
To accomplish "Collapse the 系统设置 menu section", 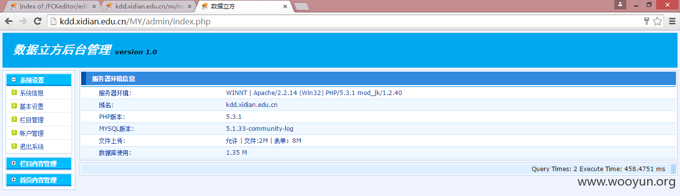I will click(39, 80).
